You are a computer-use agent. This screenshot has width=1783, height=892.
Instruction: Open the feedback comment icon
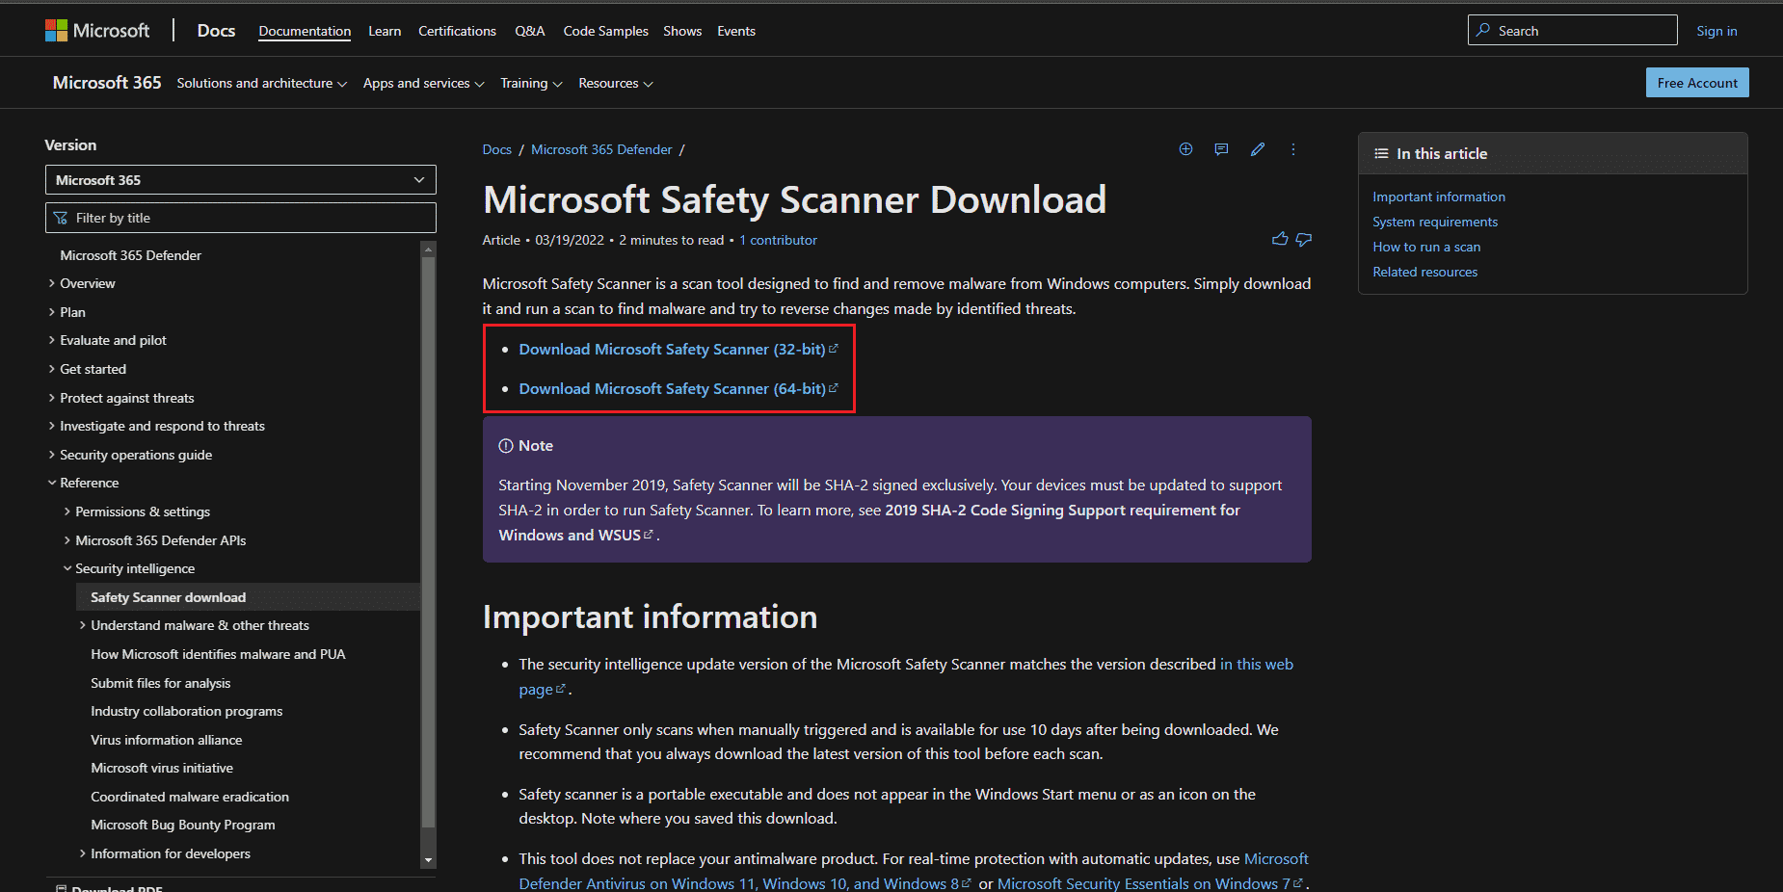tap(1221, 149)
